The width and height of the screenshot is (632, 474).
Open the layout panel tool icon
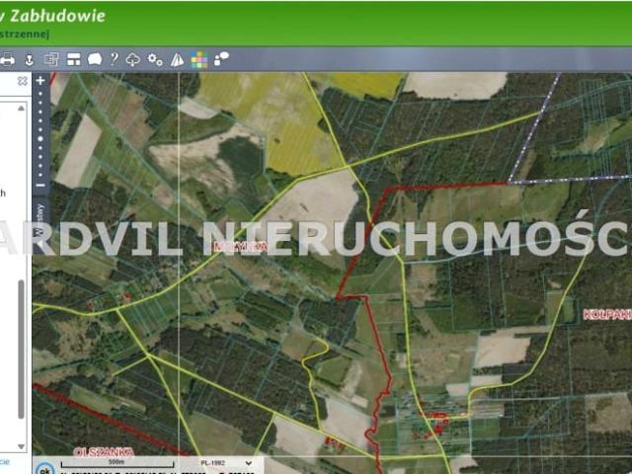(x=73, y=59)
